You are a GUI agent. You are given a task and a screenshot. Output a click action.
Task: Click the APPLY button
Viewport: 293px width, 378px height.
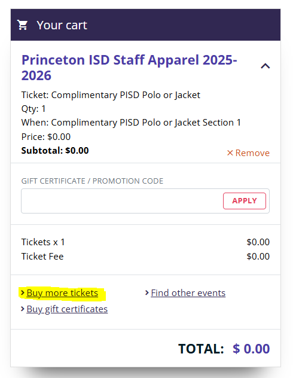click(245, 201)
